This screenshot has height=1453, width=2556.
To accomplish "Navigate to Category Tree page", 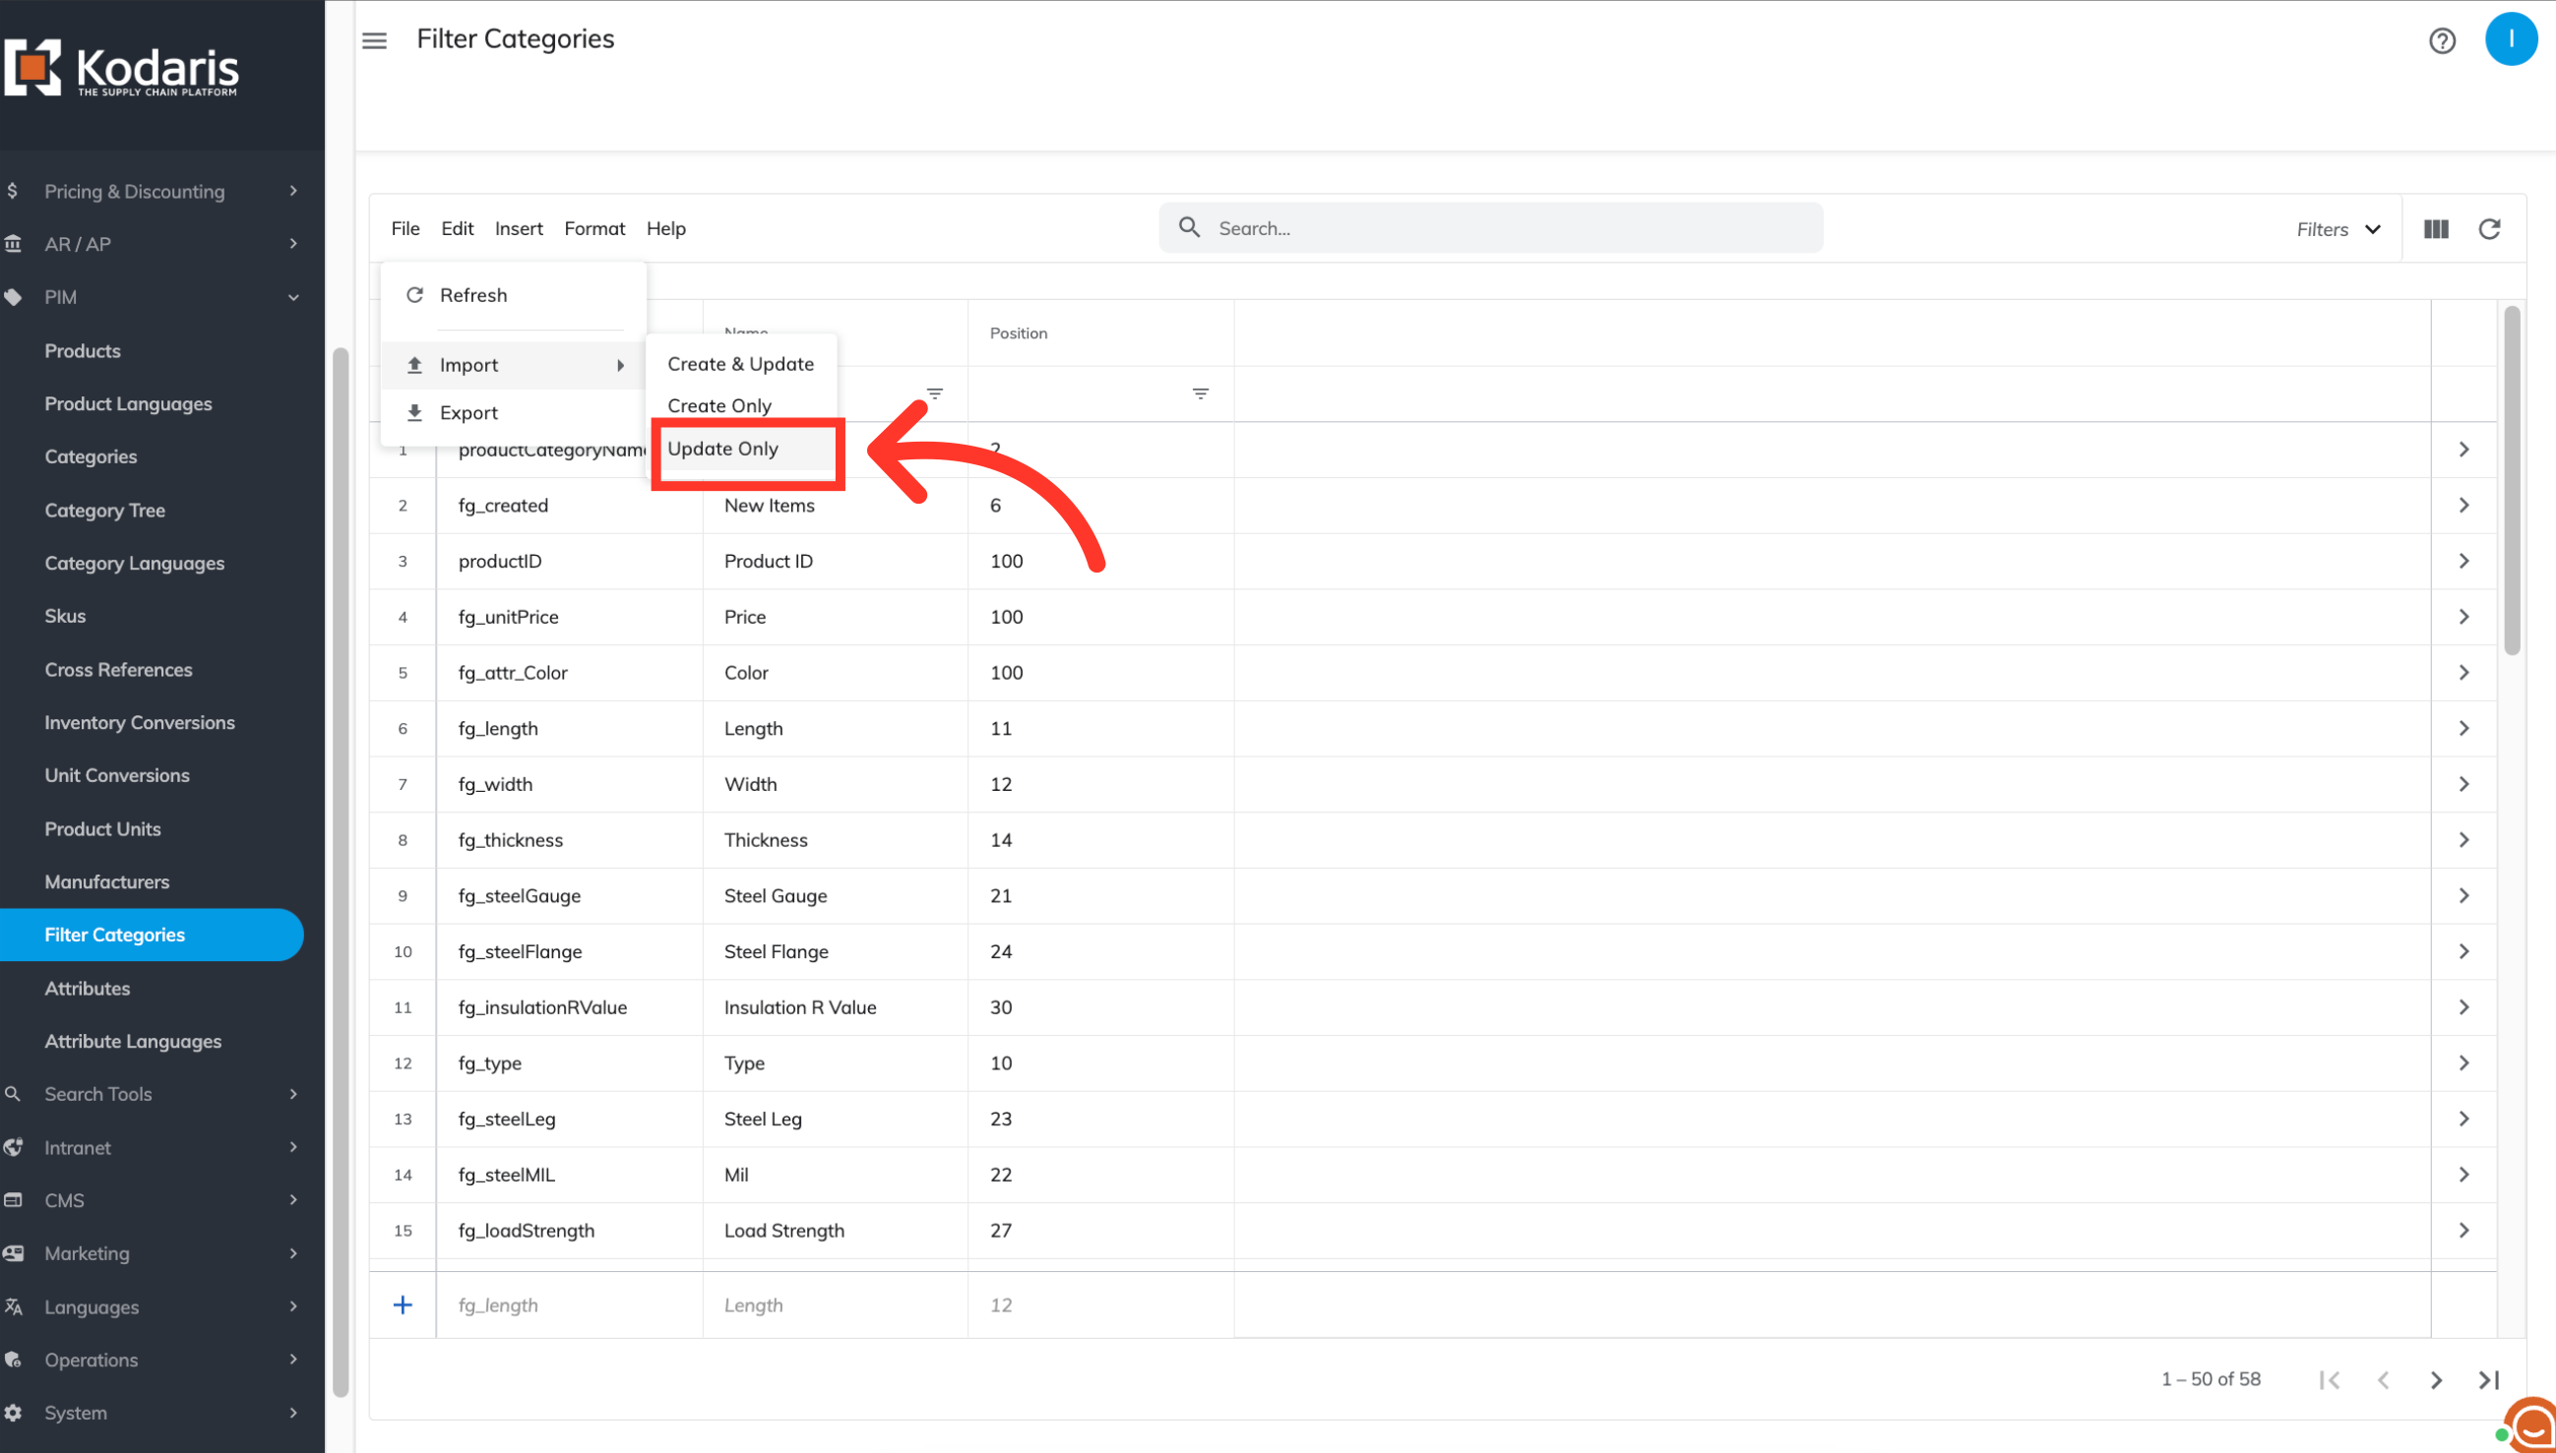I will point(105,510).
